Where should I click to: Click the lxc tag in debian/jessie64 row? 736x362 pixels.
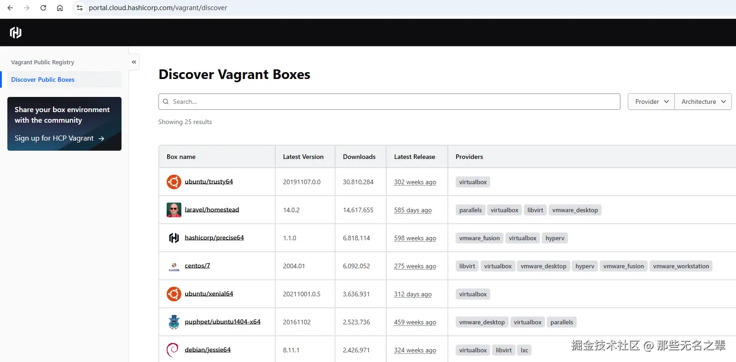coord(524,350)
